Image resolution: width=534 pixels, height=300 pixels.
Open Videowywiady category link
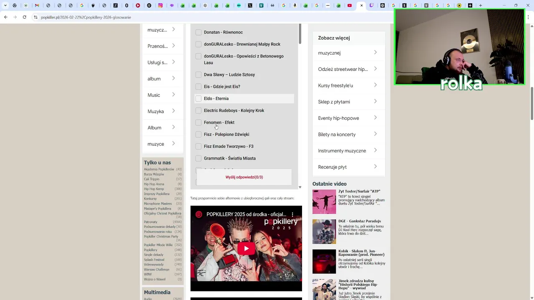(x=154, y=265)
